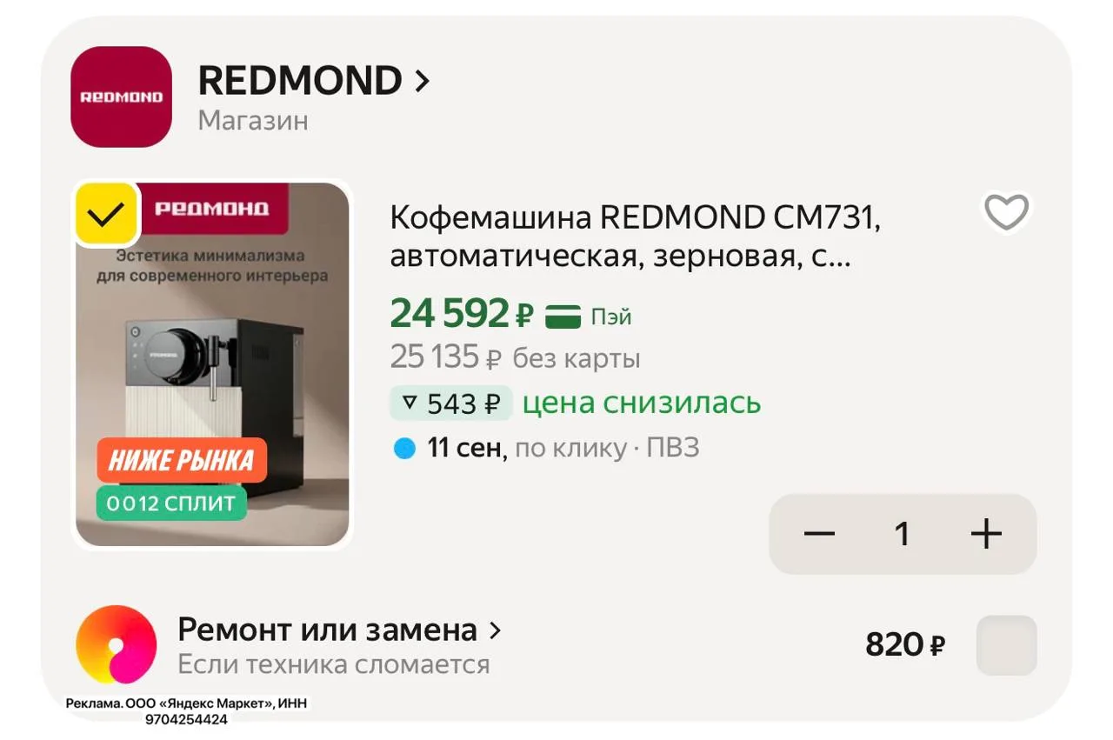
Task: Open the REDMOND store logo
Action: pyautogui.click(x=121, y=97)
